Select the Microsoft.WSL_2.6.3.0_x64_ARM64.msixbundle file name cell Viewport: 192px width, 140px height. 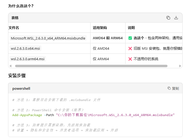[48, 38]
